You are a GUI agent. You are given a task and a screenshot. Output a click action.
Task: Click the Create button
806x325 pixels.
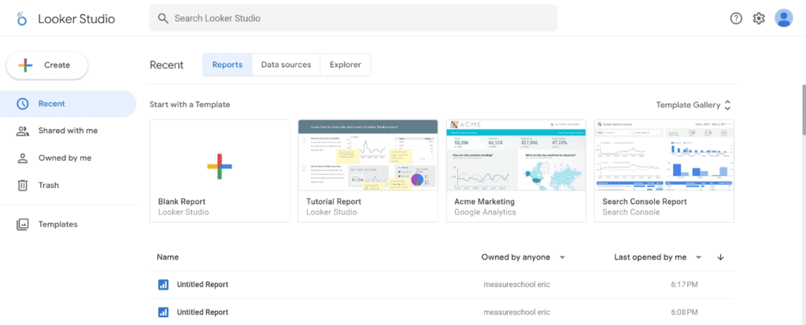coord(46,65)
